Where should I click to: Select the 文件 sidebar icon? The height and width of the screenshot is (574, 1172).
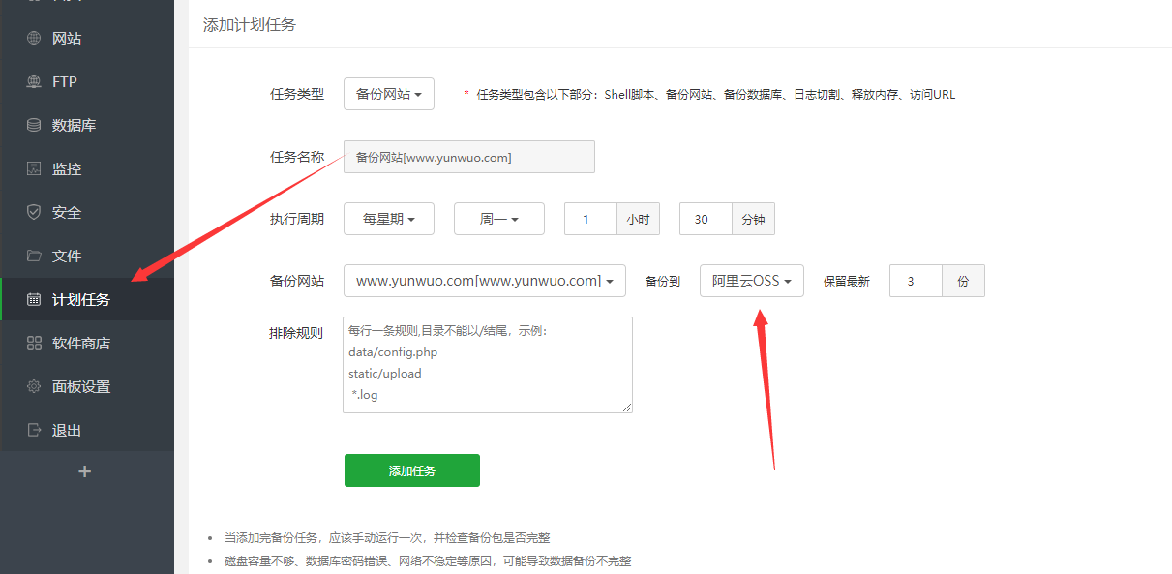pyautogui.click(x=60, y=256)
